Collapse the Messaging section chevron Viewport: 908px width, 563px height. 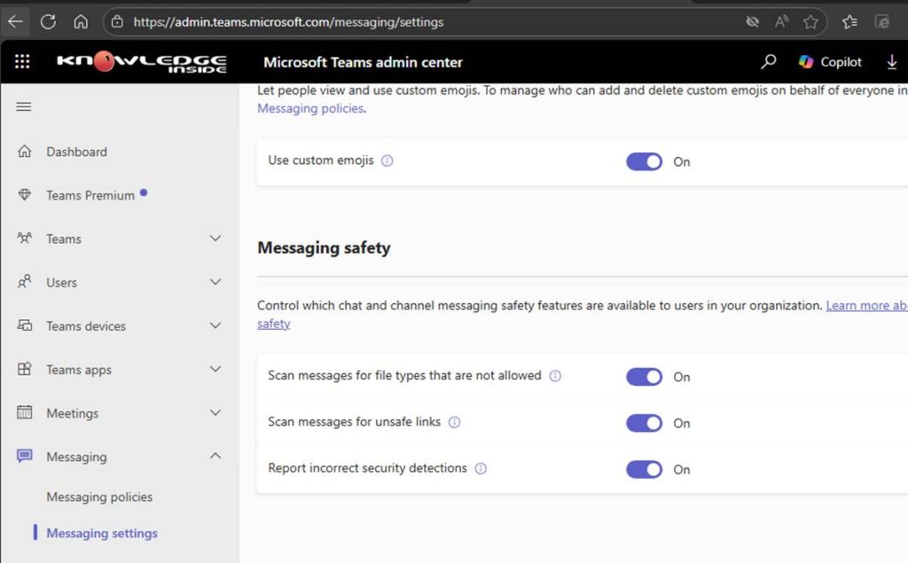click(215, 456)
